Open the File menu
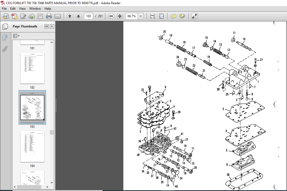The height and width of the screenshot is (191, 287). tap(4, 9)
